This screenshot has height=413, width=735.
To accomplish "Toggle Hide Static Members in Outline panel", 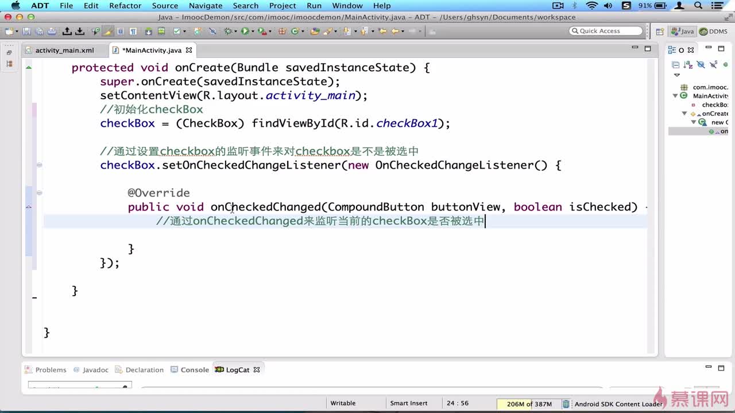I will pyautogui.click(x=714, y=65).
